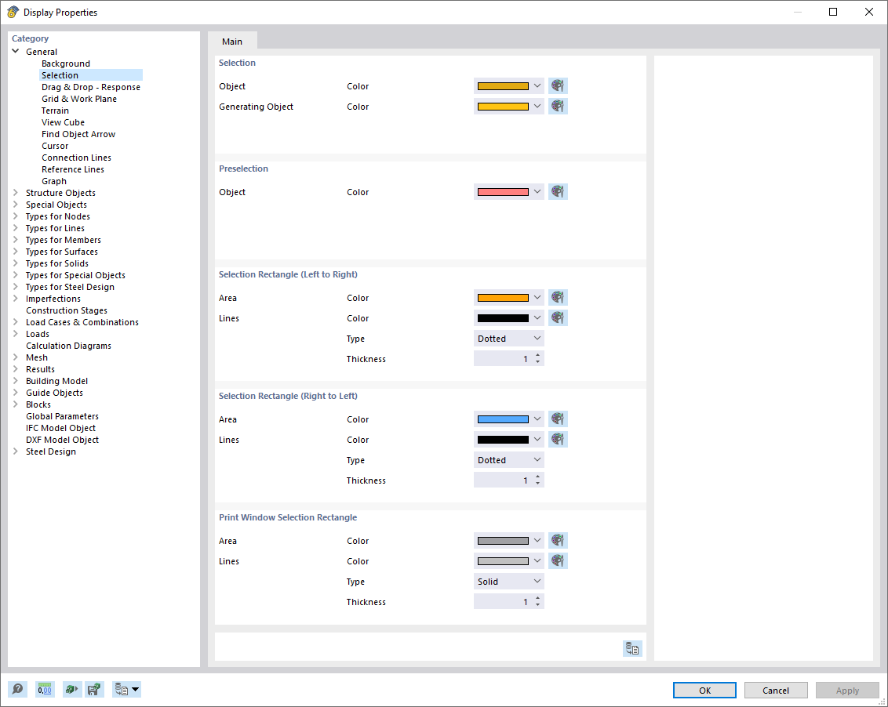Click the Cancel button
The height and width of the screenshot is (707, 888).
pyautogui.click(x=776, y=690)
